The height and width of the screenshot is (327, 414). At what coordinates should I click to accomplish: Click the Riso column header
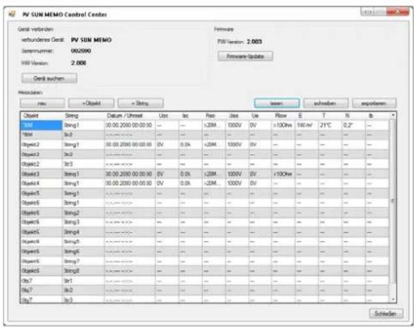(213, 116)
